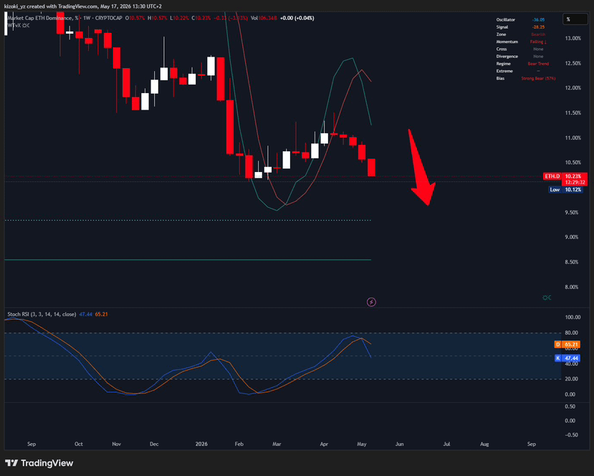The height and width of the screenshot is (476, 594).
Task: Click the 80.00 level on the Stoch RSI axis
Action: coord(571,333)
